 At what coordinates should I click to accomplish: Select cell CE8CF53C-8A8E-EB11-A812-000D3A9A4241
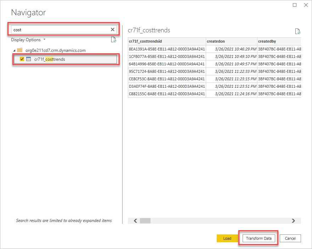(x=167, y=79)
